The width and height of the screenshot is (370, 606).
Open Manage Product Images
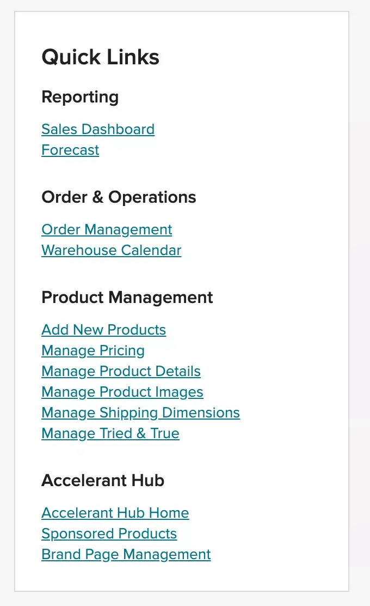click(x=122, y=392)
